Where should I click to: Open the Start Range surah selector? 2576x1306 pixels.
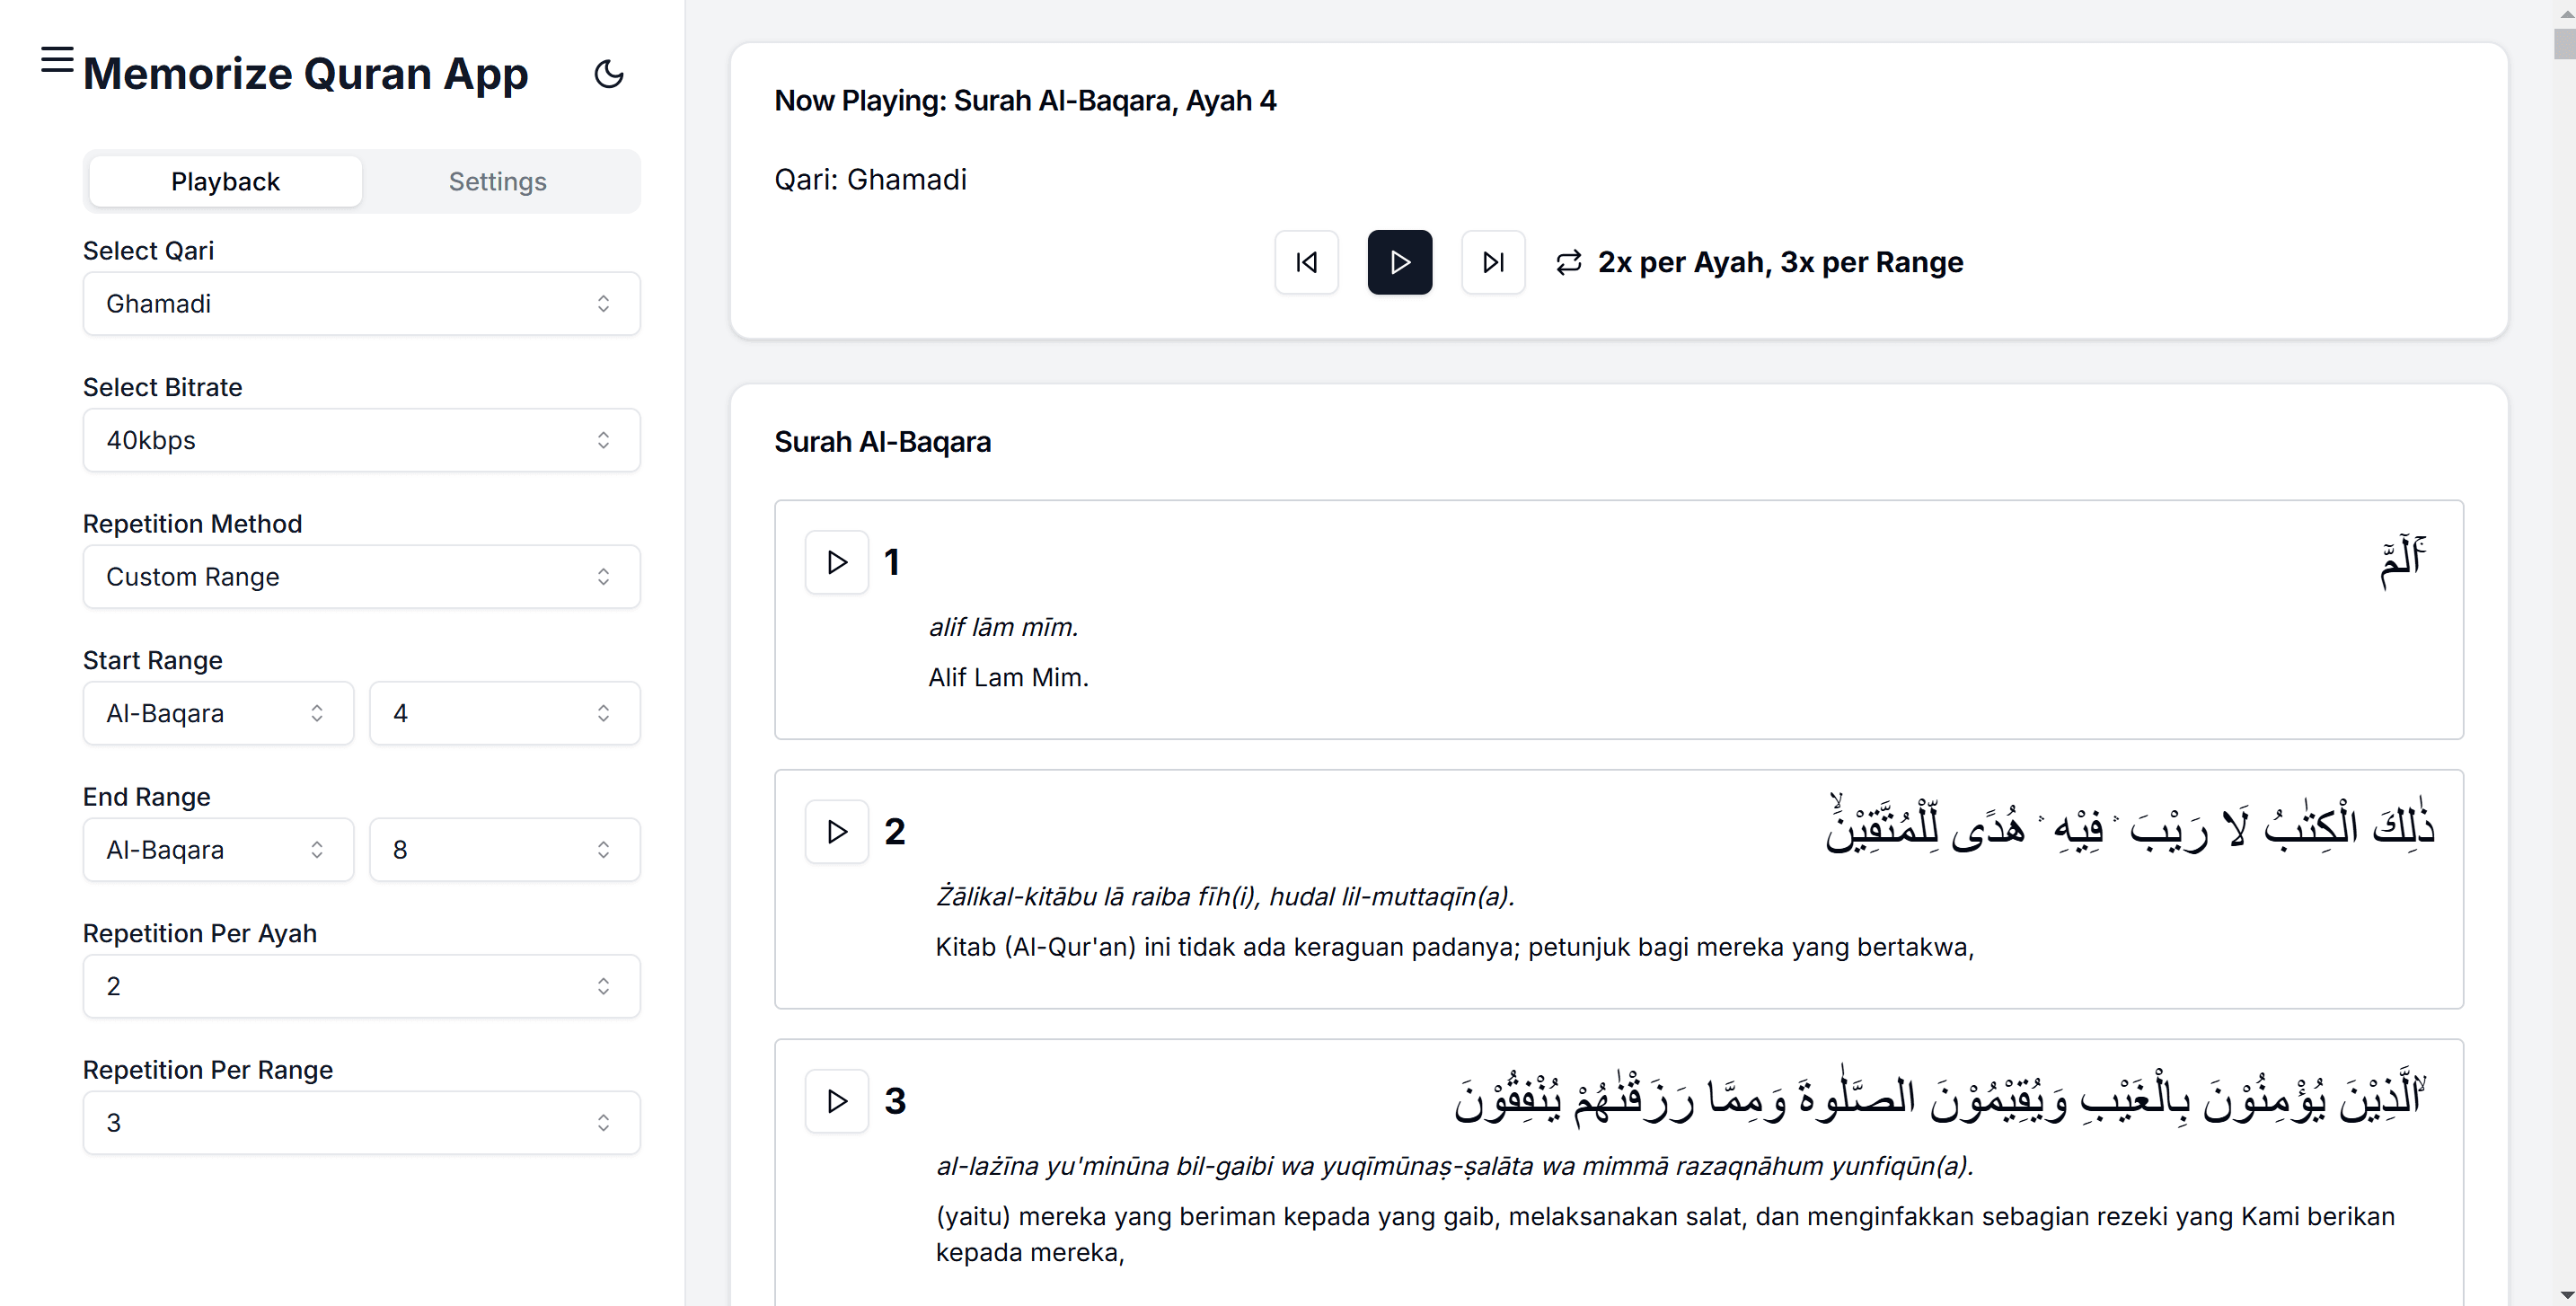[x=217, y=712]
